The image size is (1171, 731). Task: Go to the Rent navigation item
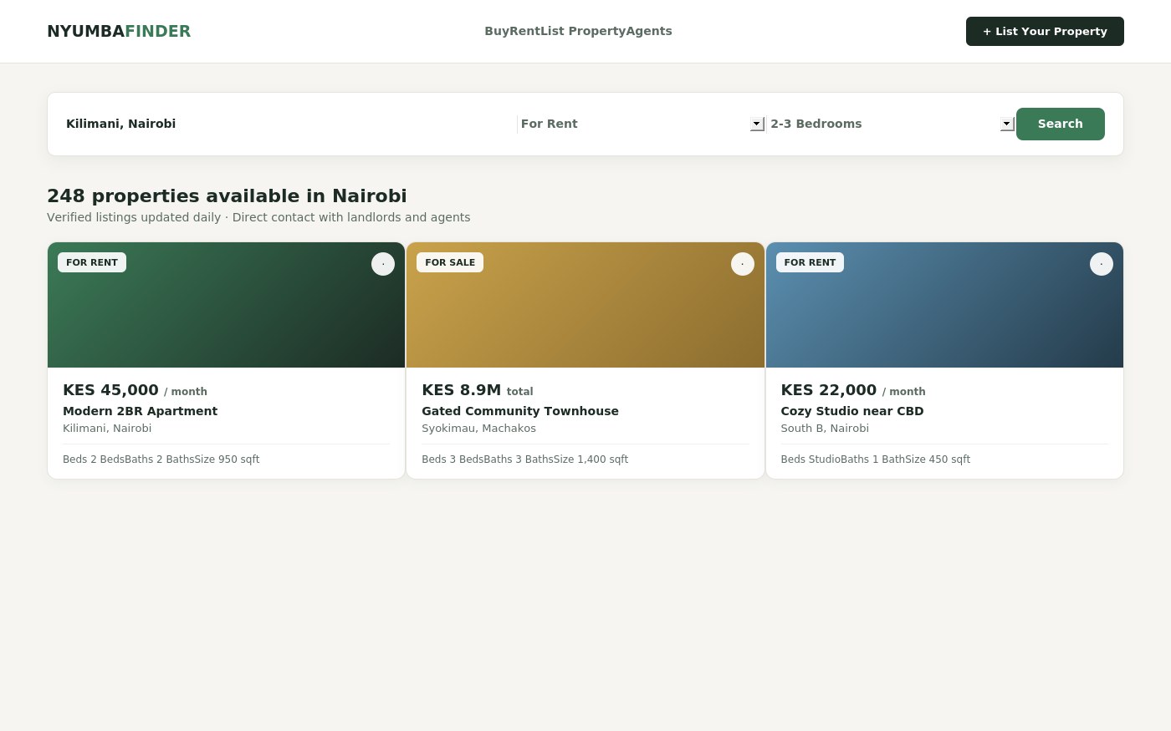(524, 31)
